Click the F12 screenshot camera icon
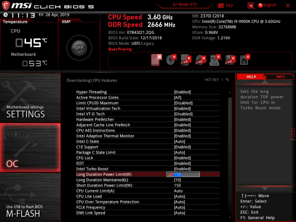The width and height of the screenshot is (296, 222). point(221,5)
